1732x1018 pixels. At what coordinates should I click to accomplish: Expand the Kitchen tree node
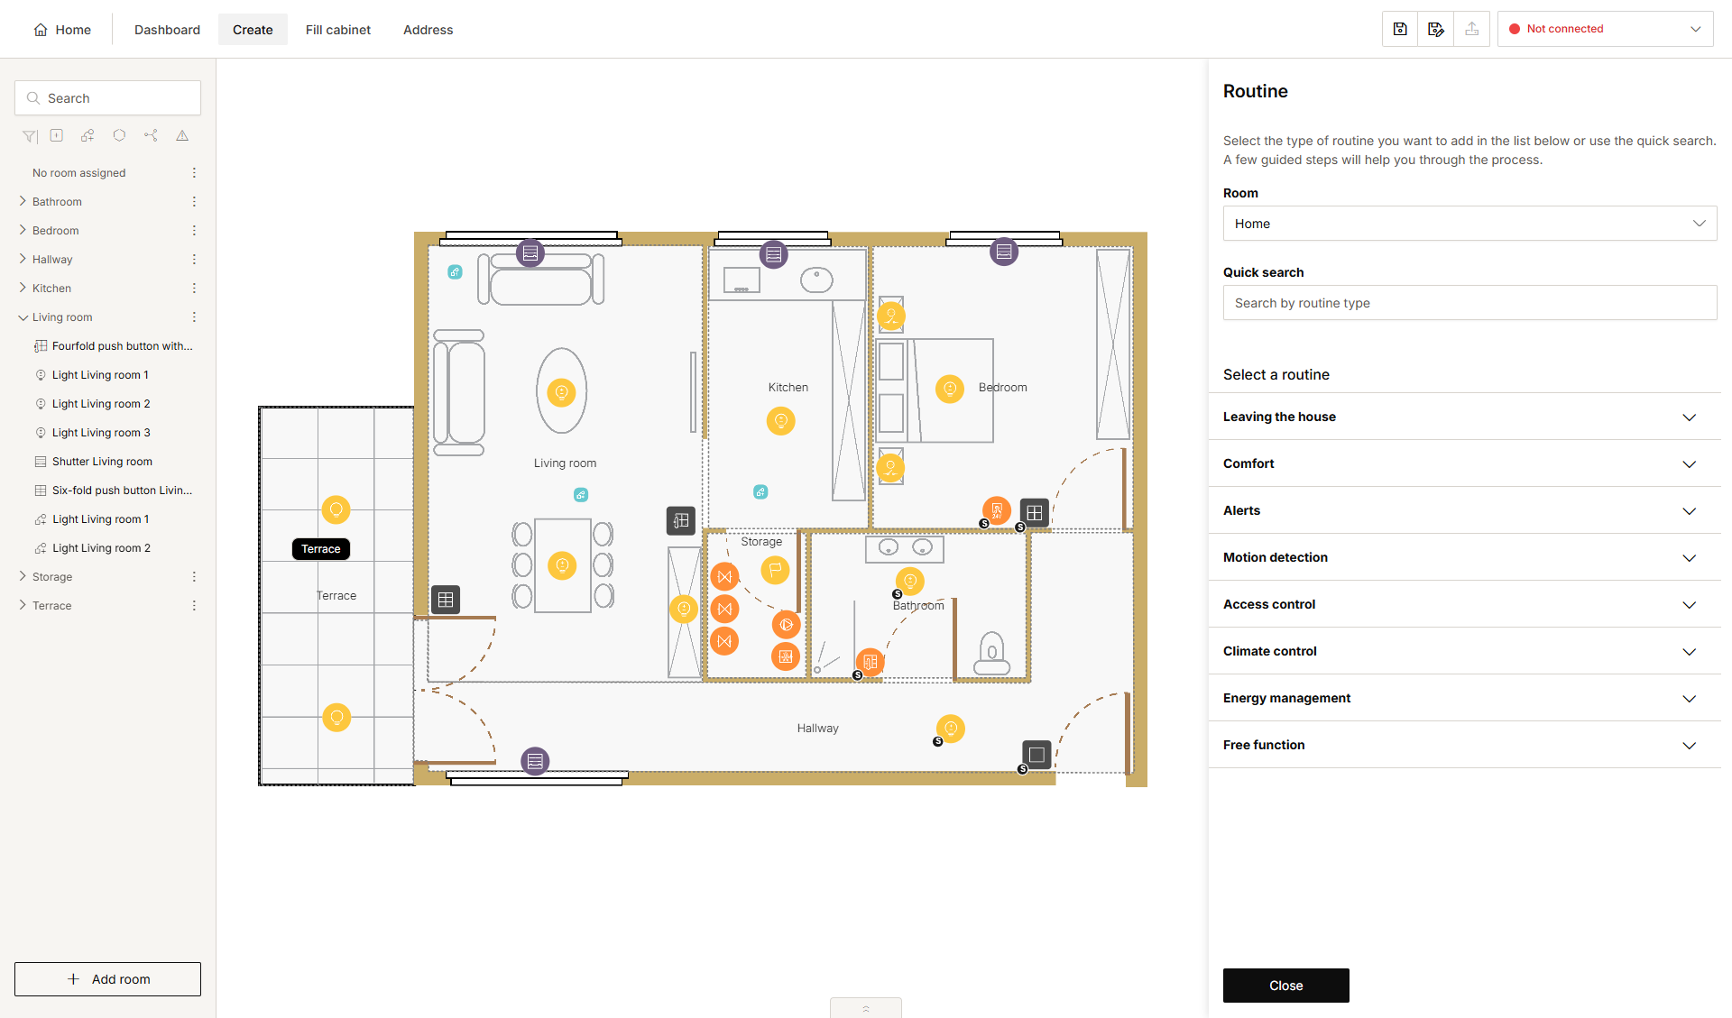click(x=23, y=288)
